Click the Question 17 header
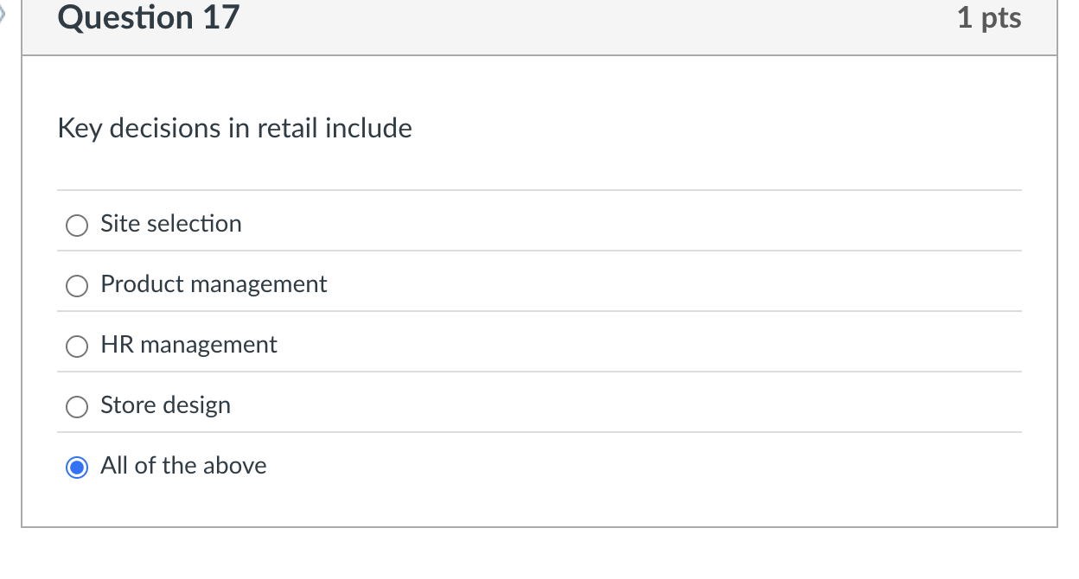This screenshot has width=1079, height=579. (x=148, y=17)
